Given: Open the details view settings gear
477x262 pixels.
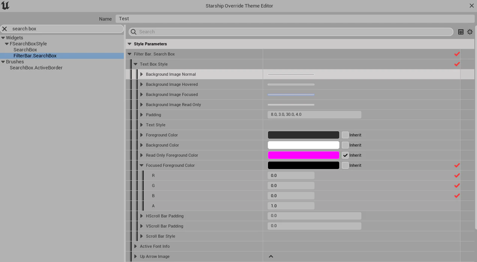Looking at the screenshot, I should point(470,32).
